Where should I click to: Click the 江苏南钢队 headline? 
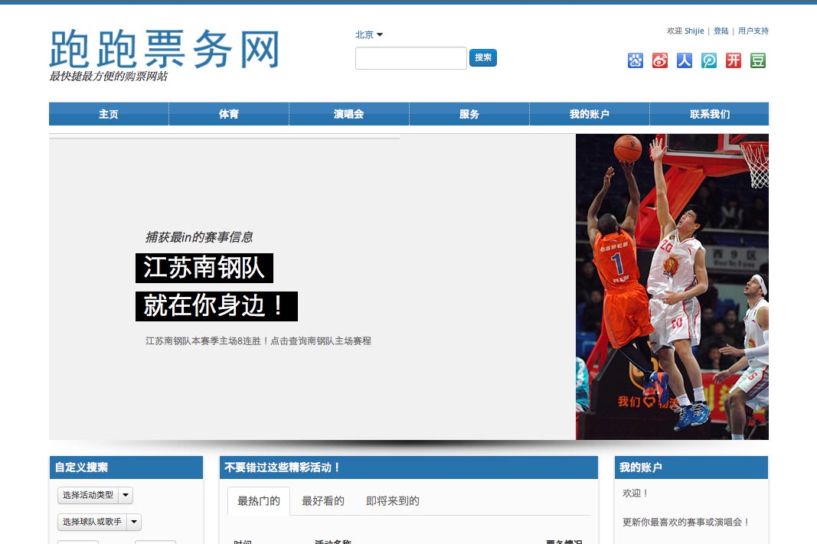(x=204, y=268)
